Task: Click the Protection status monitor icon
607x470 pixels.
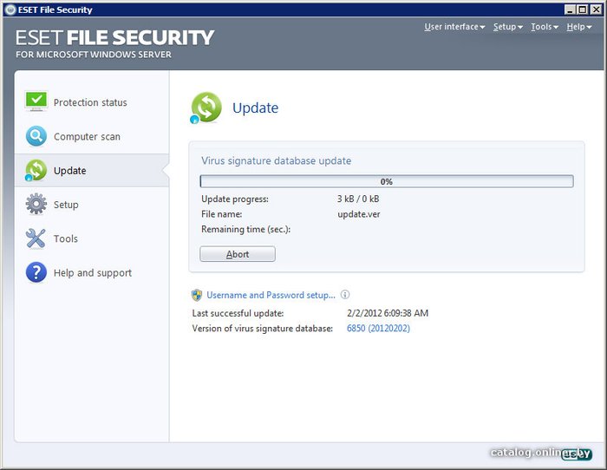Action: point(36,101)
